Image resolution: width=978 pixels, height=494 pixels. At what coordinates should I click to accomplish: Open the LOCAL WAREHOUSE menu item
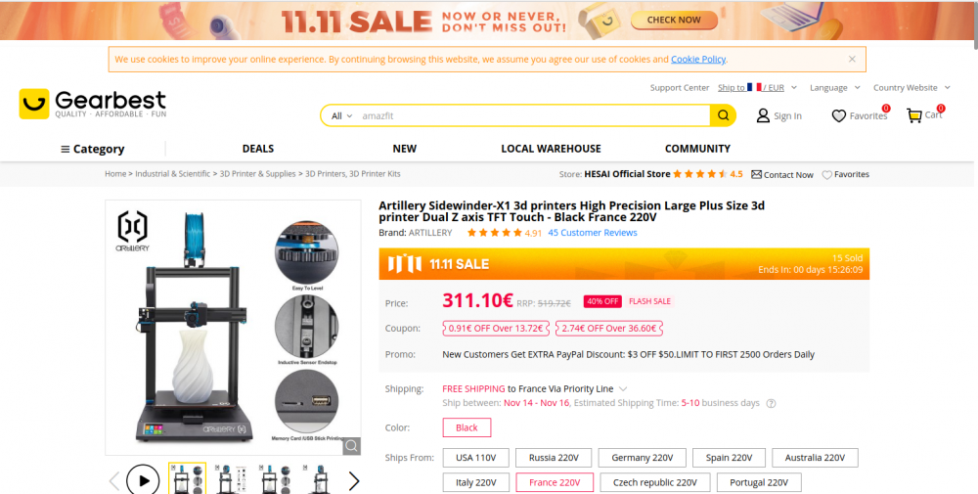coord(551,149)
